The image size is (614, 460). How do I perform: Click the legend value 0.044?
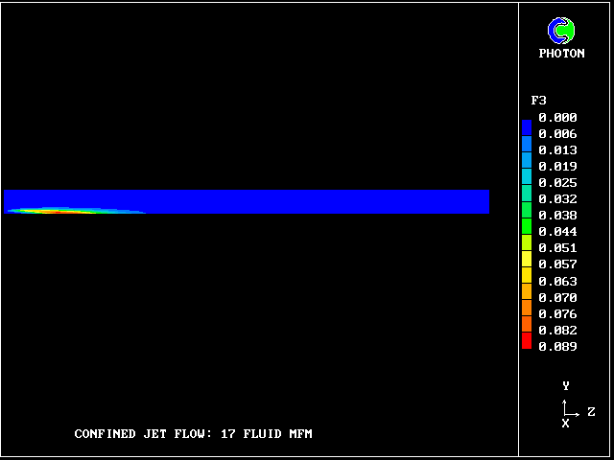(x=557, y=232)
